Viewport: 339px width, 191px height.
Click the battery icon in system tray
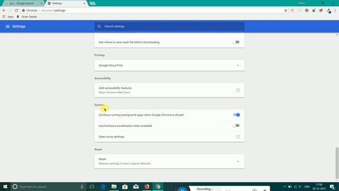(290, 187)
